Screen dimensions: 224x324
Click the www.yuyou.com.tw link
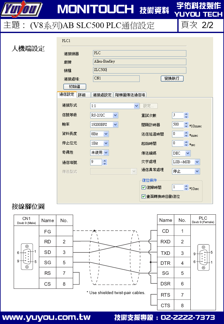[x=46, y=317]
